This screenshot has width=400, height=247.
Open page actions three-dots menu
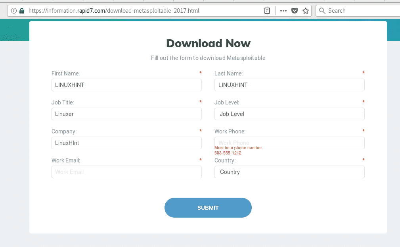[x=283, y=11]
